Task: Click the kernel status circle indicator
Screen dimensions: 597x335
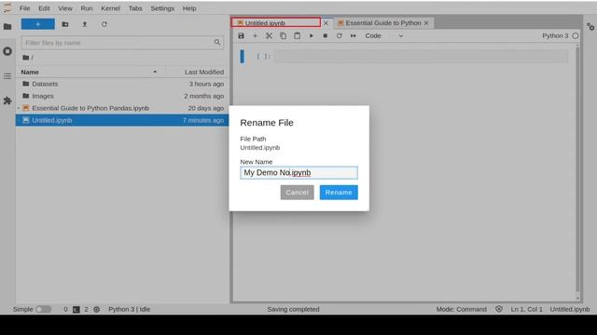Action: (576, 35)
